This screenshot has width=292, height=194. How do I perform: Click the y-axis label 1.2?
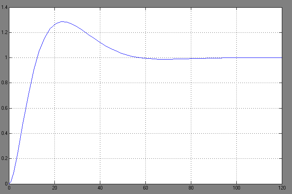(x=4, y=32)
